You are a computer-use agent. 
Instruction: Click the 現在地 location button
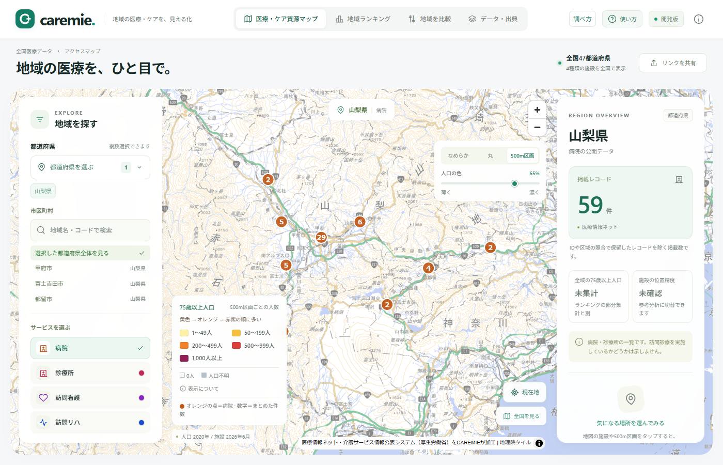525,392
